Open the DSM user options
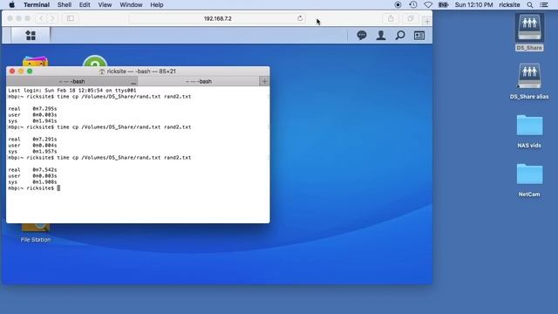The image size is (558, 314). click(381, 35)
